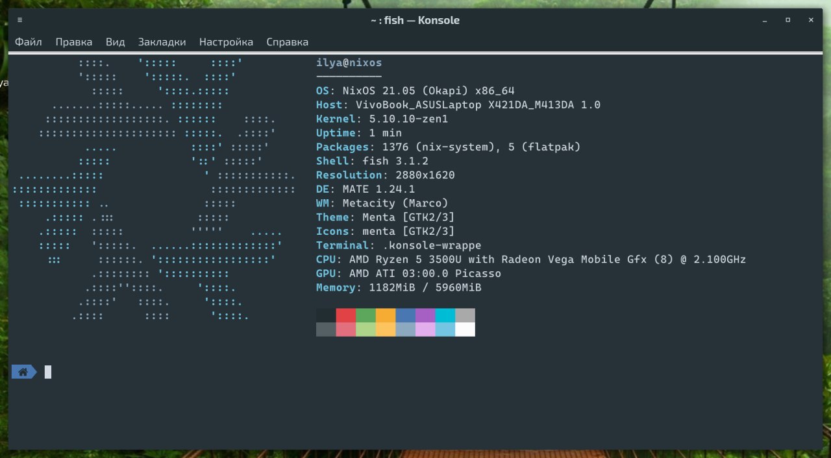Click the Resolution 2880x1620 line
831x458 pixels.
pos(386,175)
